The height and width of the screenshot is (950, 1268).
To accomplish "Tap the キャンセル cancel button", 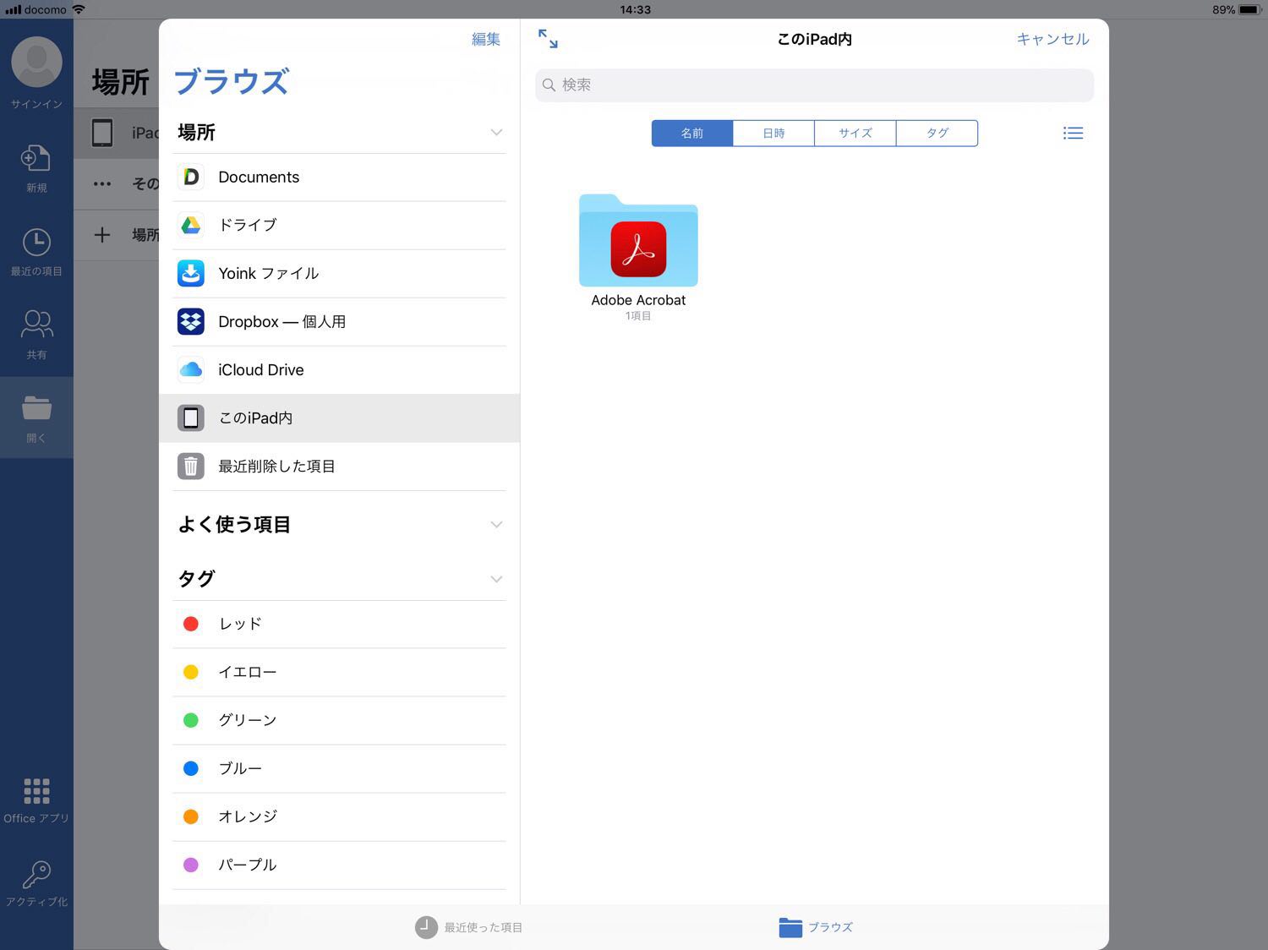I will point(1052,39).
